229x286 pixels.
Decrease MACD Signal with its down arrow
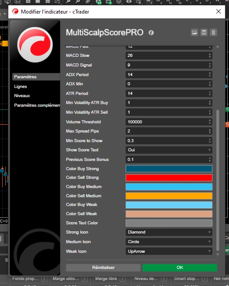pos(210,67)
